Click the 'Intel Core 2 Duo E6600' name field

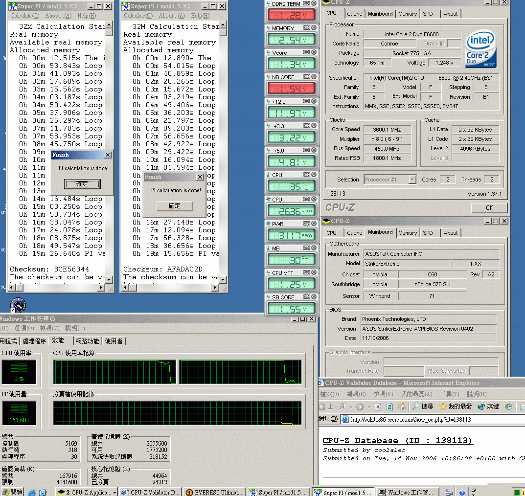412,34
